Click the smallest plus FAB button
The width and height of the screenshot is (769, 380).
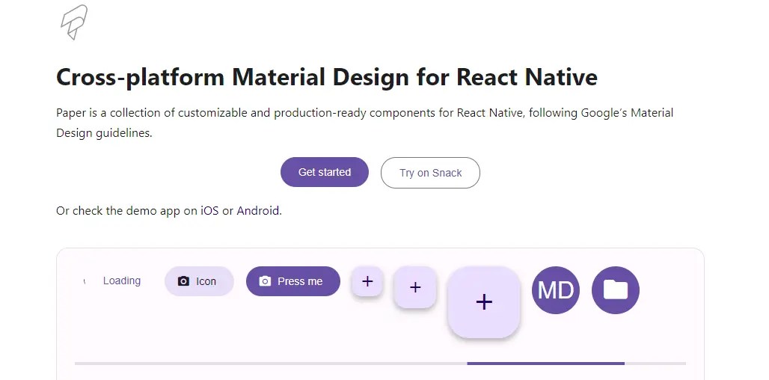coord(367,281)
